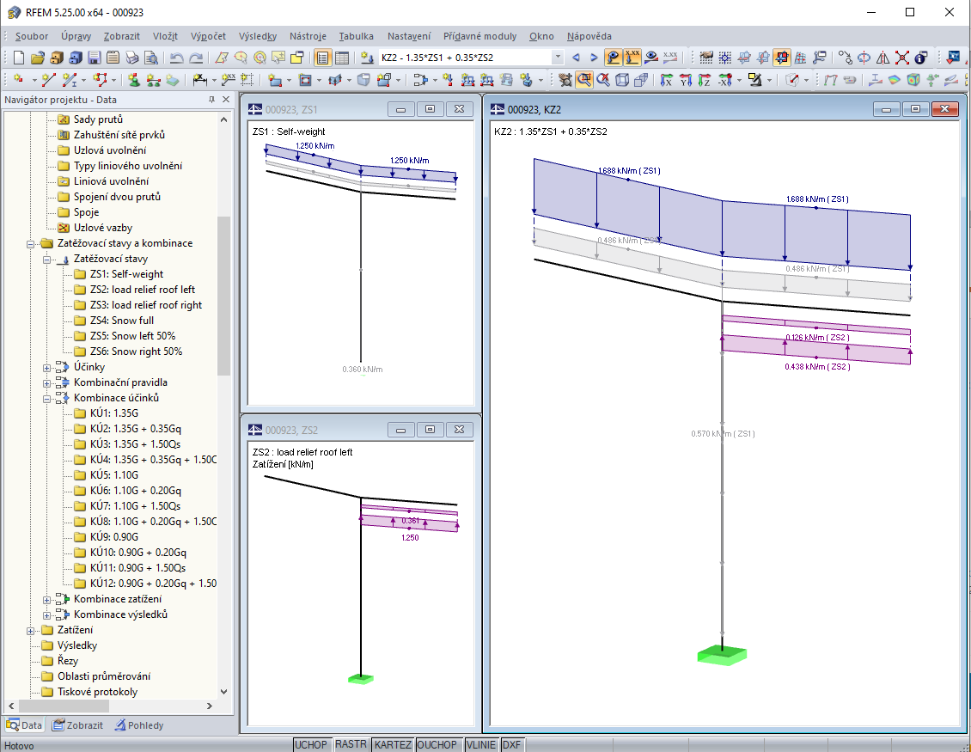Screen dimensions: 971x752
Task: Redo the last undone action
Action: 196,58
